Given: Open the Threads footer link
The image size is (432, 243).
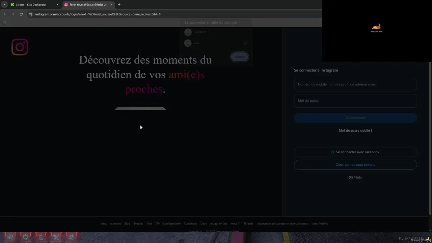Looking at the screenshot, I should click(248, 223).
